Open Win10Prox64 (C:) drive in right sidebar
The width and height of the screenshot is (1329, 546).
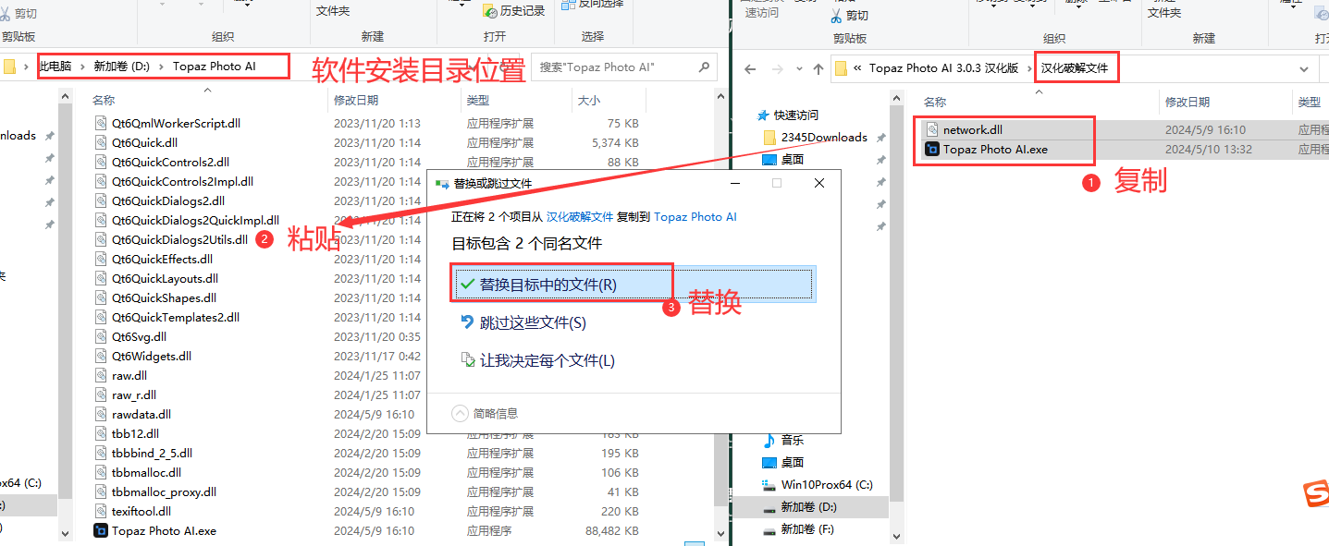pyautogui.click(x=818, y=484)
